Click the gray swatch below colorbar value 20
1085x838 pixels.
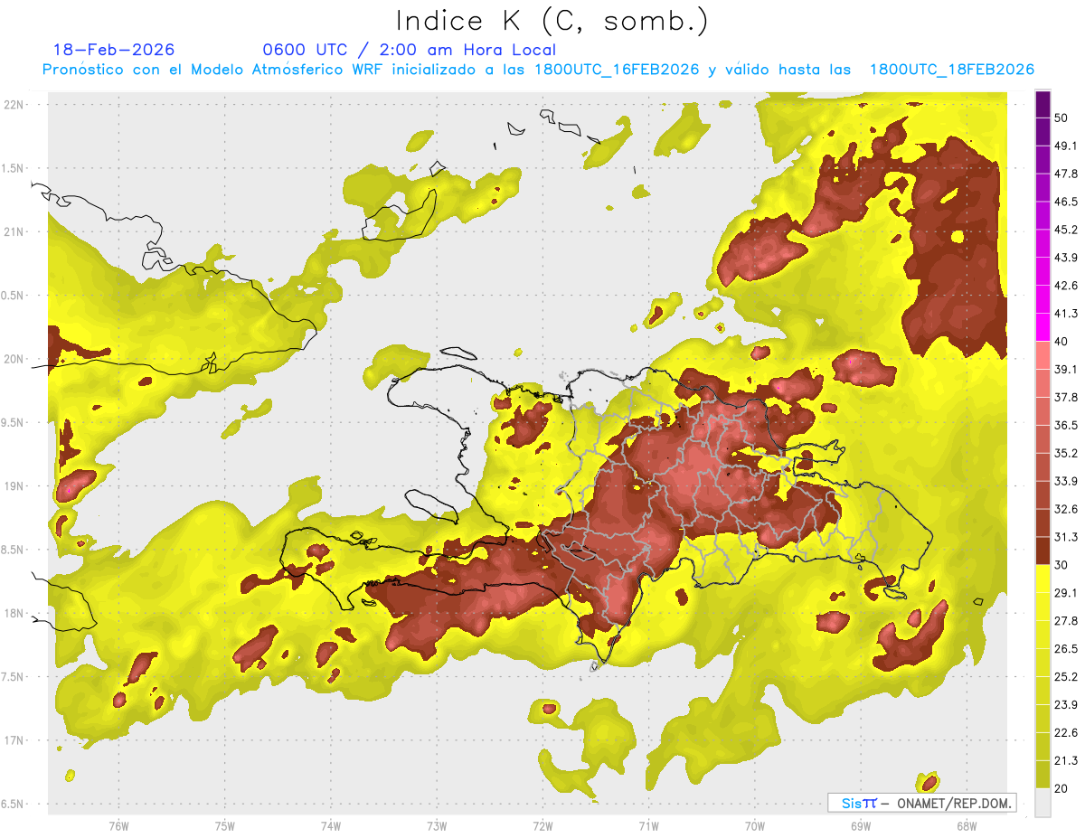point(1043,803)
